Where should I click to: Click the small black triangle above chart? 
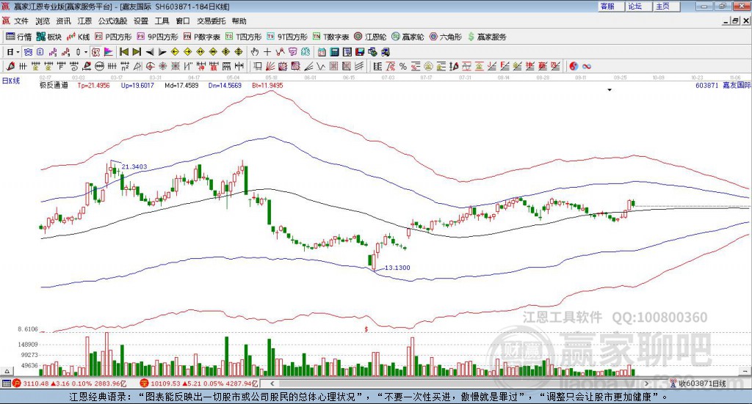tap(610, 89)
